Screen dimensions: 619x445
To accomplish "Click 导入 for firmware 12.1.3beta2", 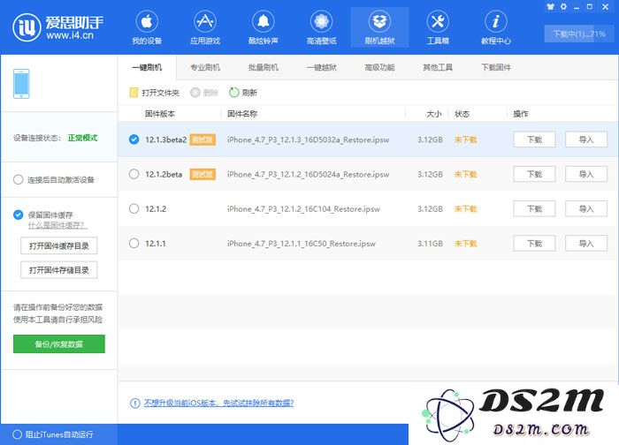I will click(x=586, y=140).
